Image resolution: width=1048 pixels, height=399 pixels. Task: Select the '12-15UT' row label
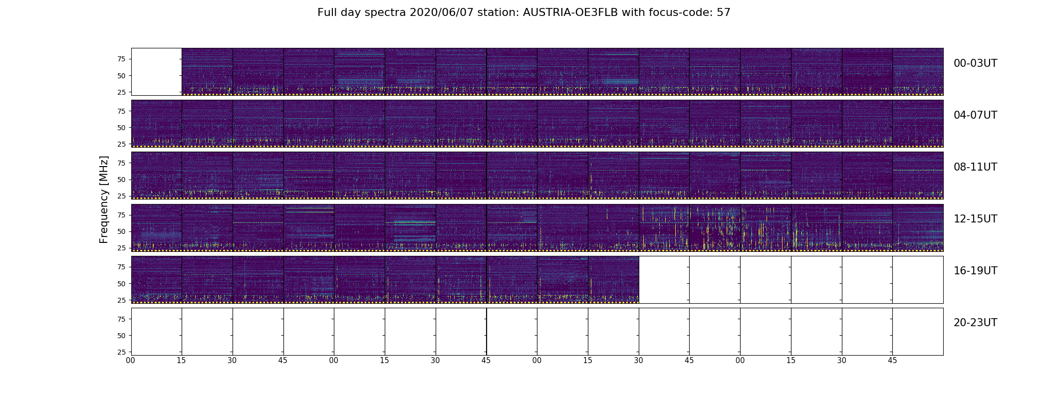(x=975, y=219)
